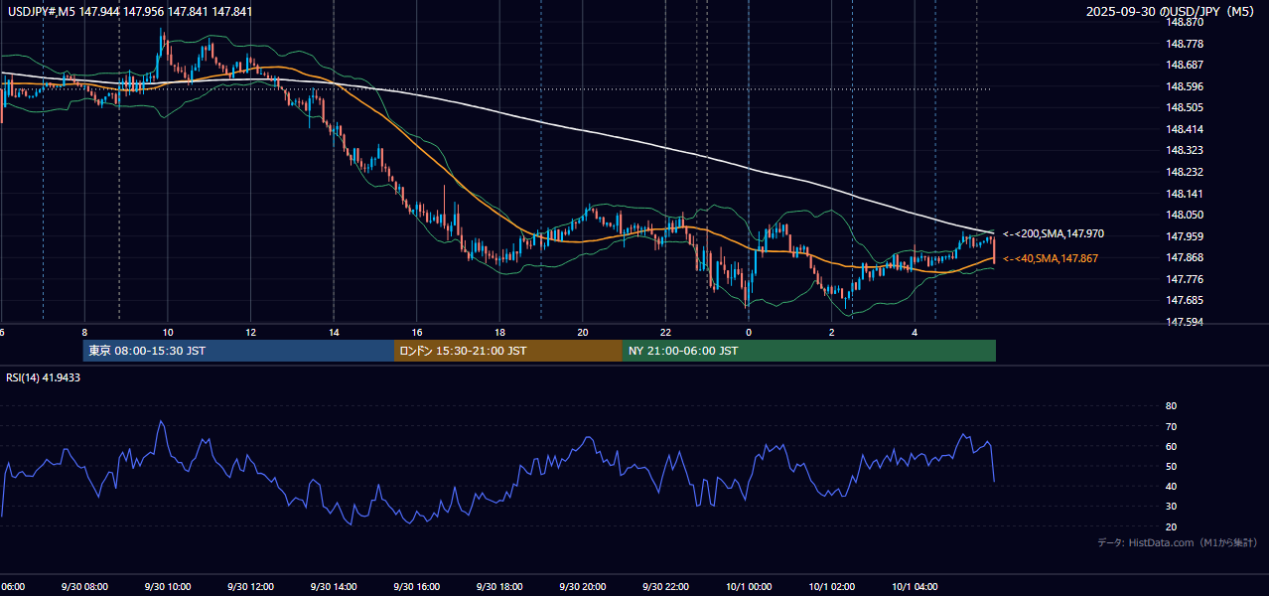This screenshot has width=1269, height=596.
Task: Click the price axis label 147.776
Action: pyautogui.click(x=1186, y=279)
